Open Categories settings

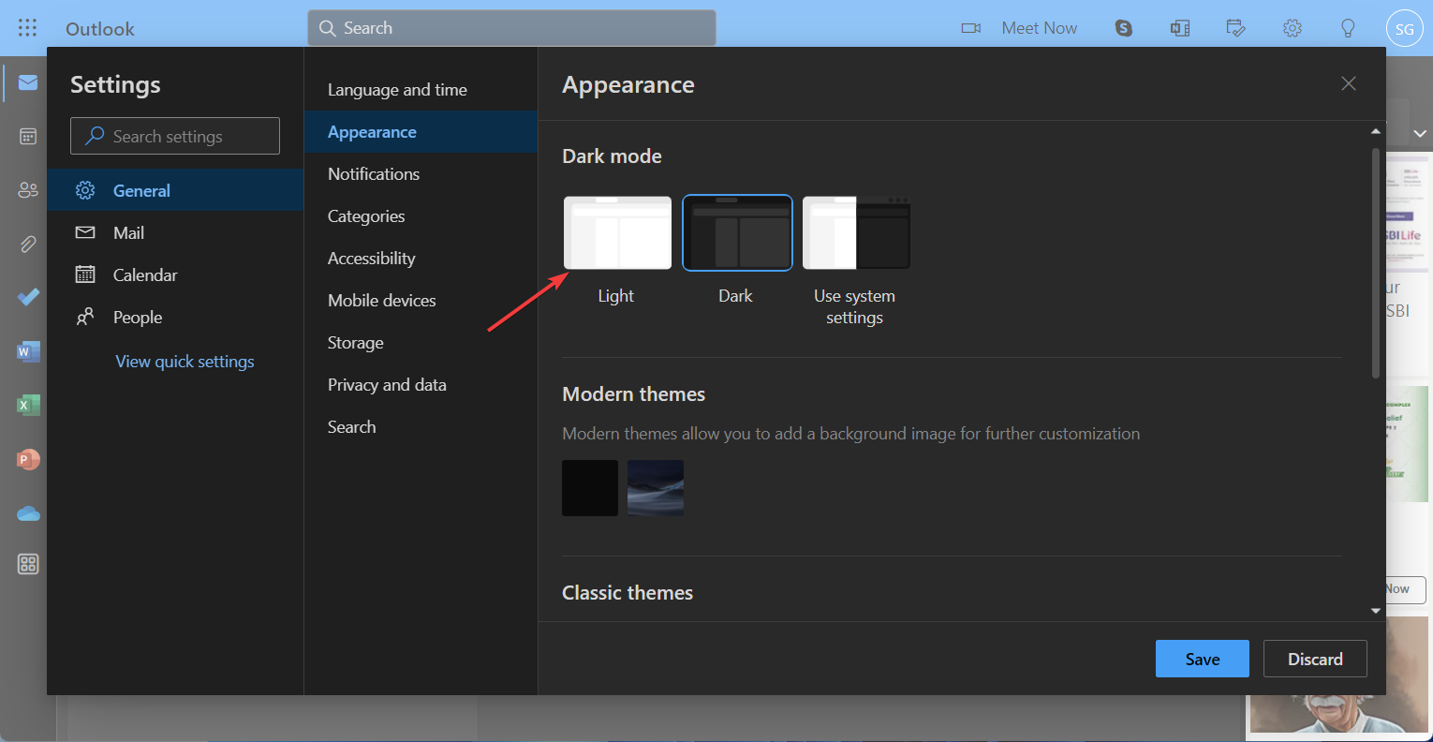[x=421, y=216]
